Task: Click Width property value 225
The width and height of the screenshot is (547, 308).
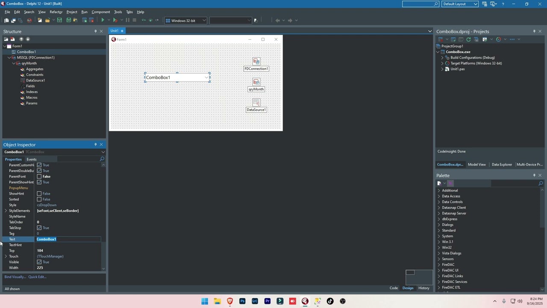Action: click(x=40, y=268)
